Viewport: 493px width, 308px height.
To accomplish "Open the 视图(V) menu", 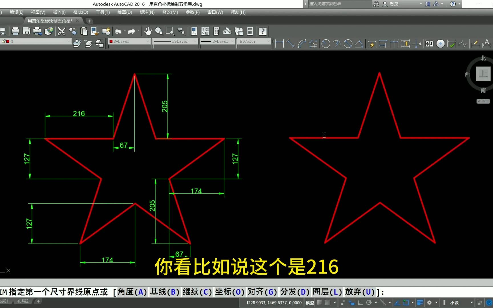I will pyautogui.click(x=38, y=12).
